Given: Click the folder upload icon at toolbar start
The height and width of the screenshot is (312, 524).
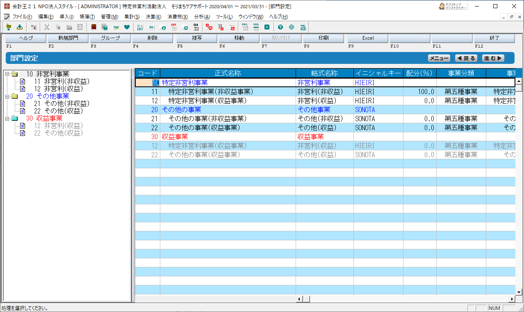Looking at the screenshot, I should click(x=9, y=27).
